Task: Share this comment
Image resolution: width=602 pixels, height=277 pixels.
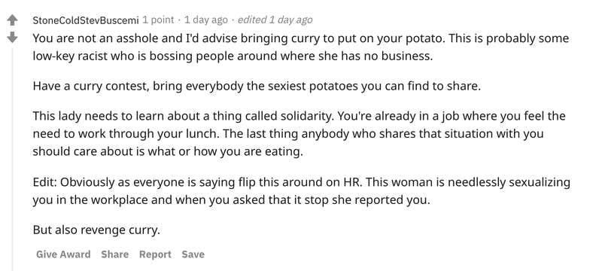Action: click(115, 254)
